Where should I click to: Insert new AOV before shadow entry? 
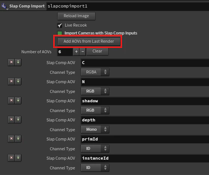click(18, 100)
